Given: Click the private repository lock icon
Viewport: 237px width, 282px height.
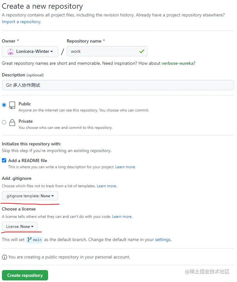Looking at the screenshot, I should pos(12,122).
